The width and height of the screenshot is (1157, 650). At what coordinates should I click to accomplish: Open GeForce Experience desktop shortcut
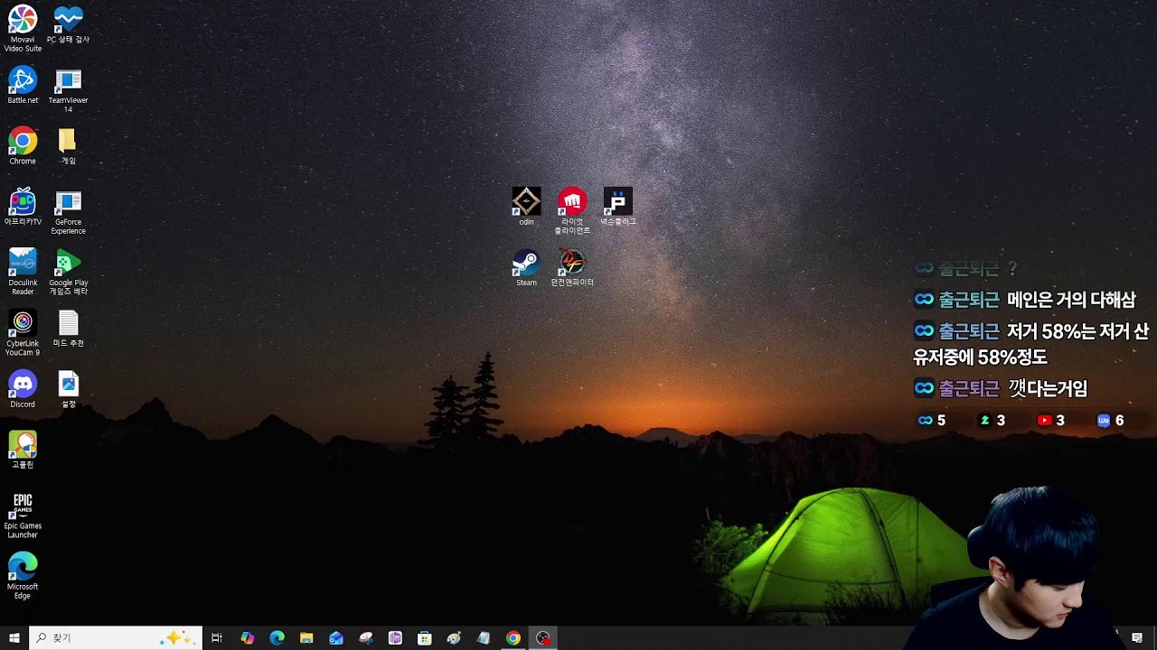[68, 212]
